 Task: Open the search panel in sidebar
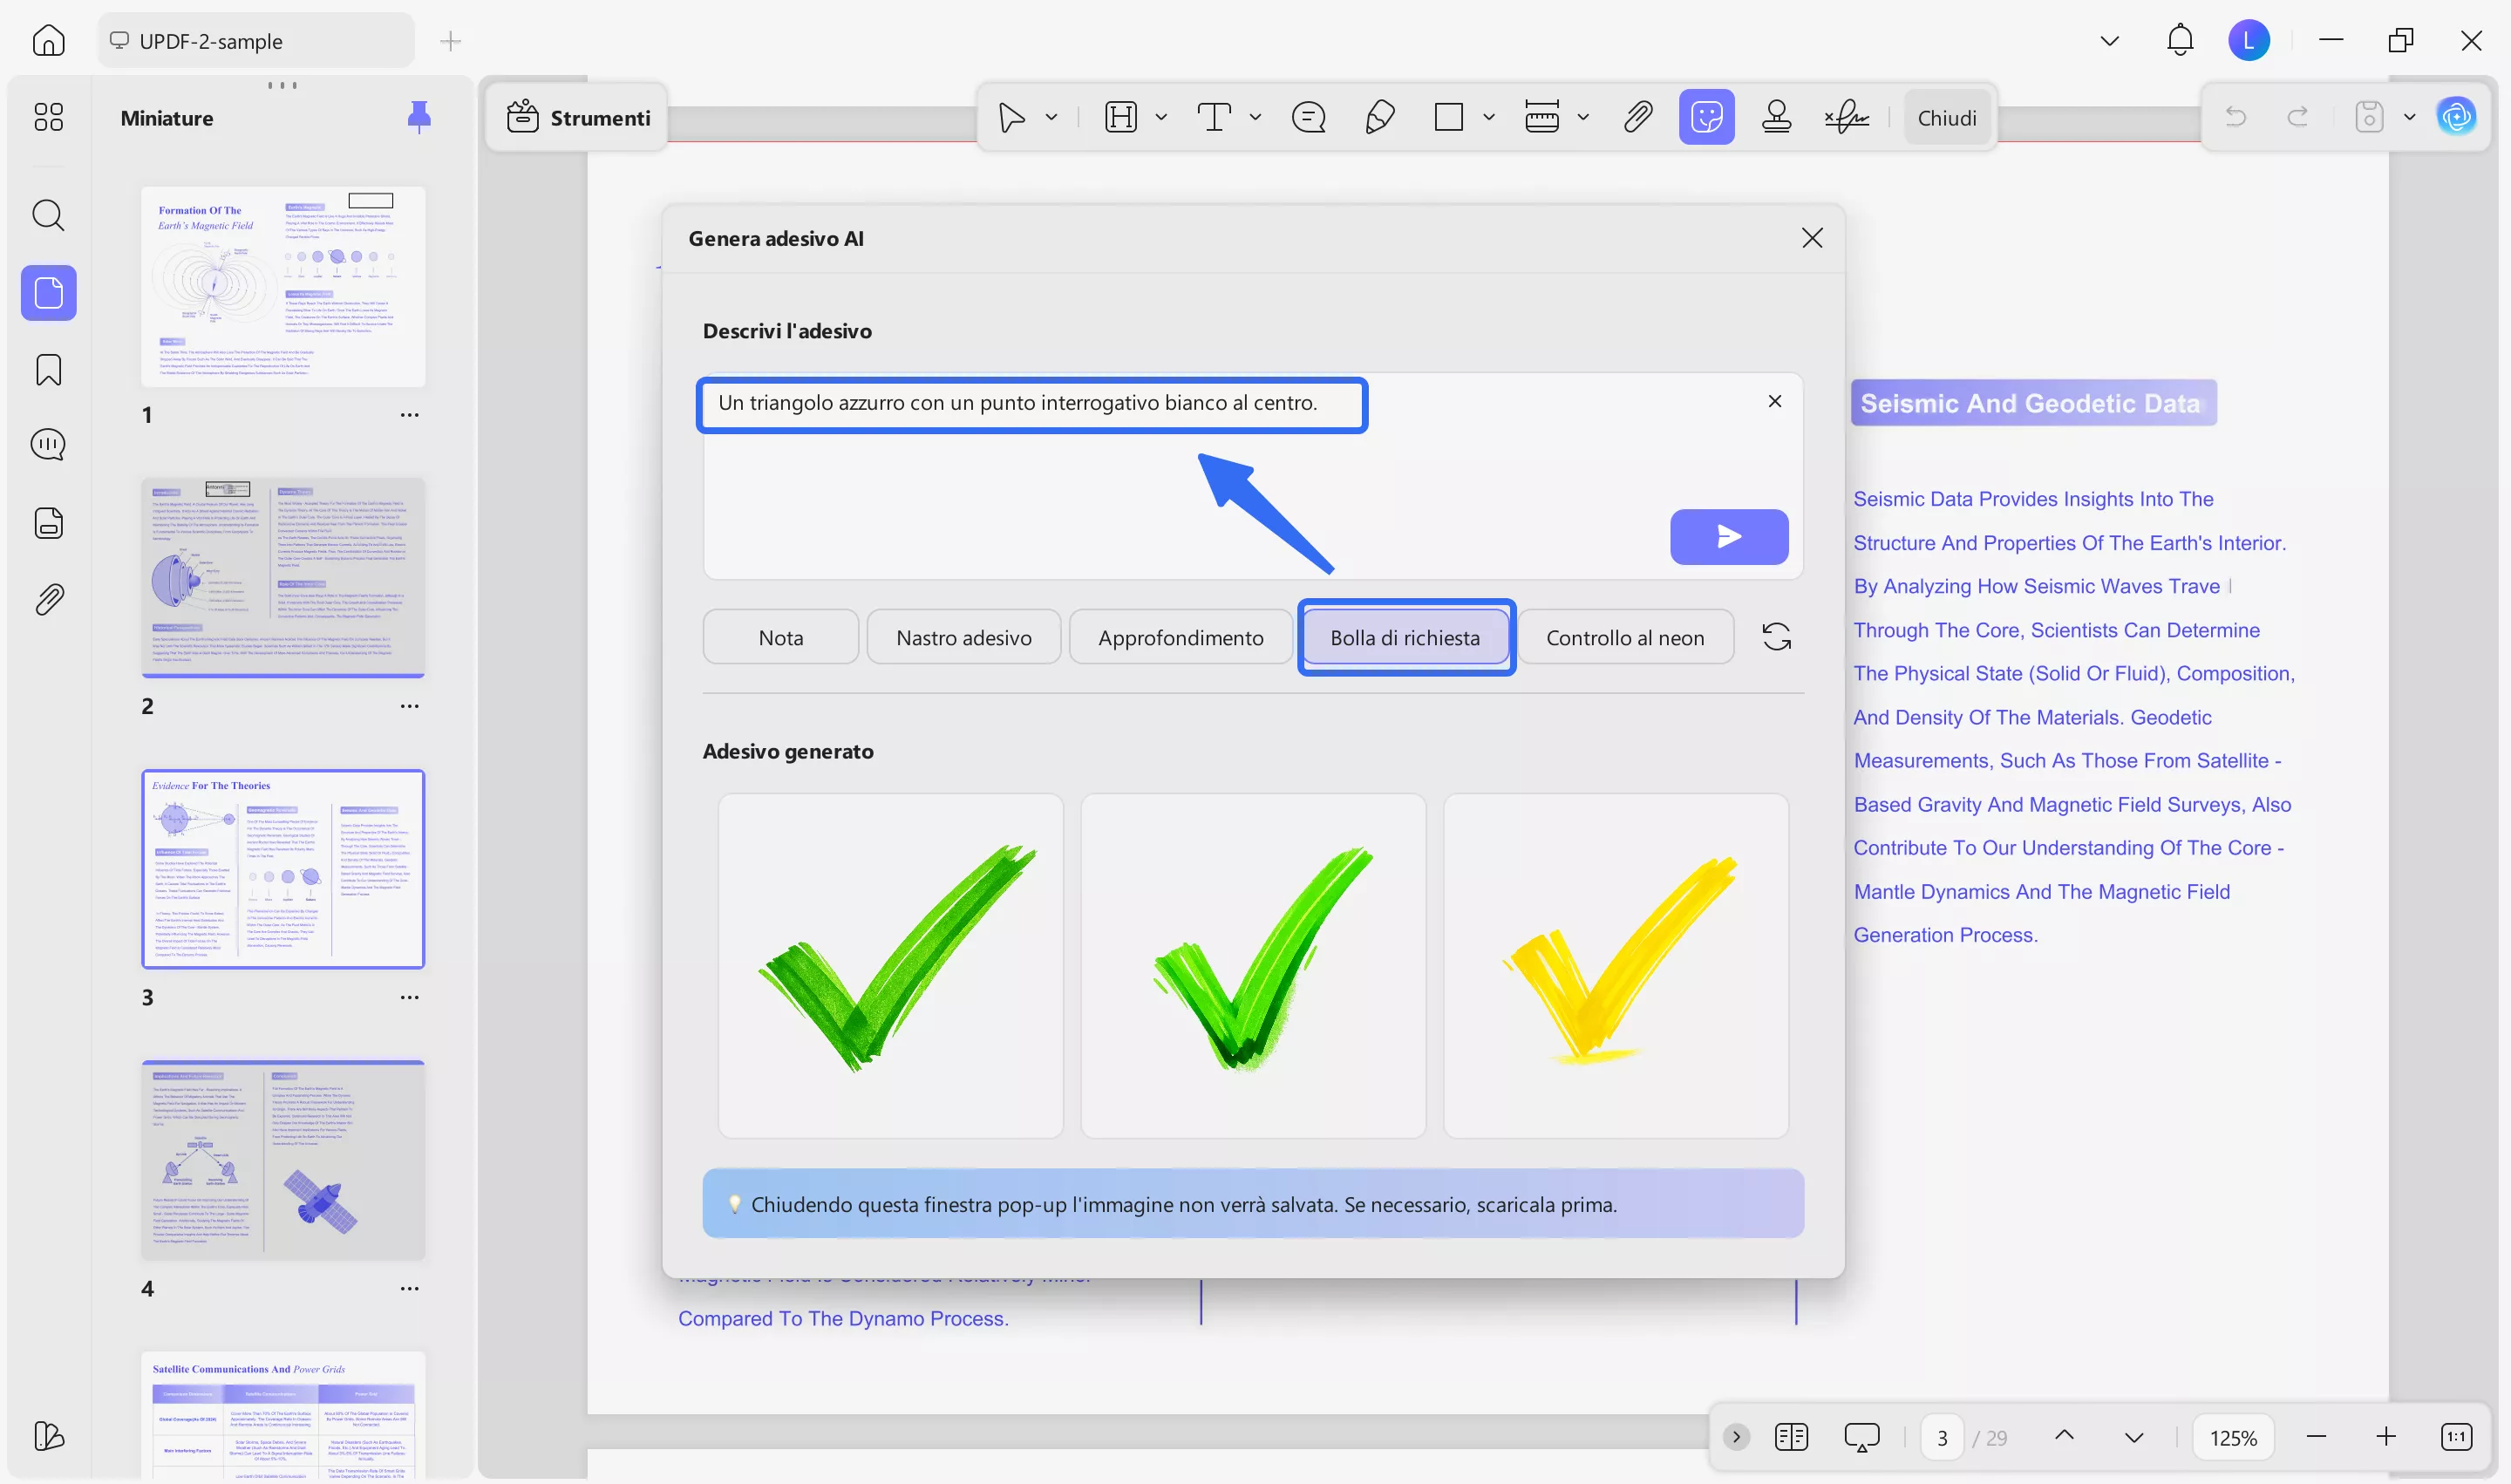coord(48,215)
